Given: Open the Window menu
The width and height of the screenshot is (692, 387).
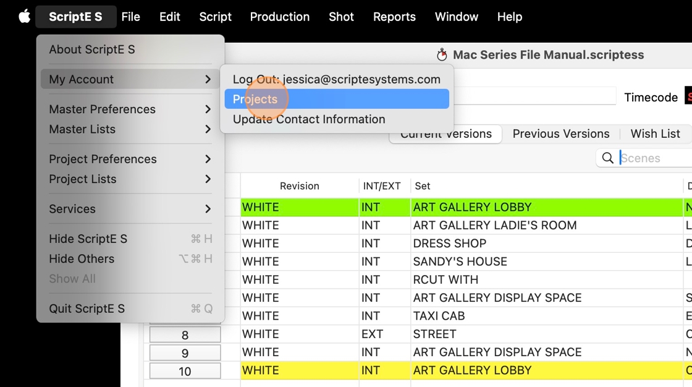Looking at the screenshot, I should point(457,17).
